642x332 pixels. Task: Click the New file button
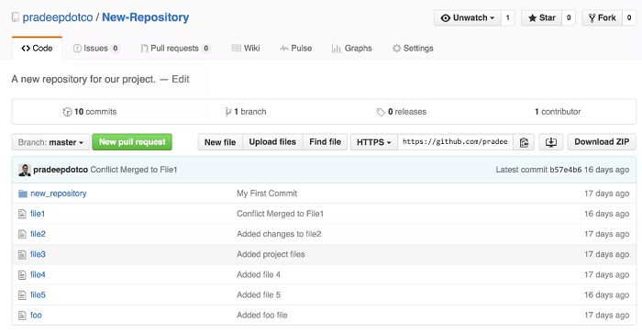click(x=220, y=142)
